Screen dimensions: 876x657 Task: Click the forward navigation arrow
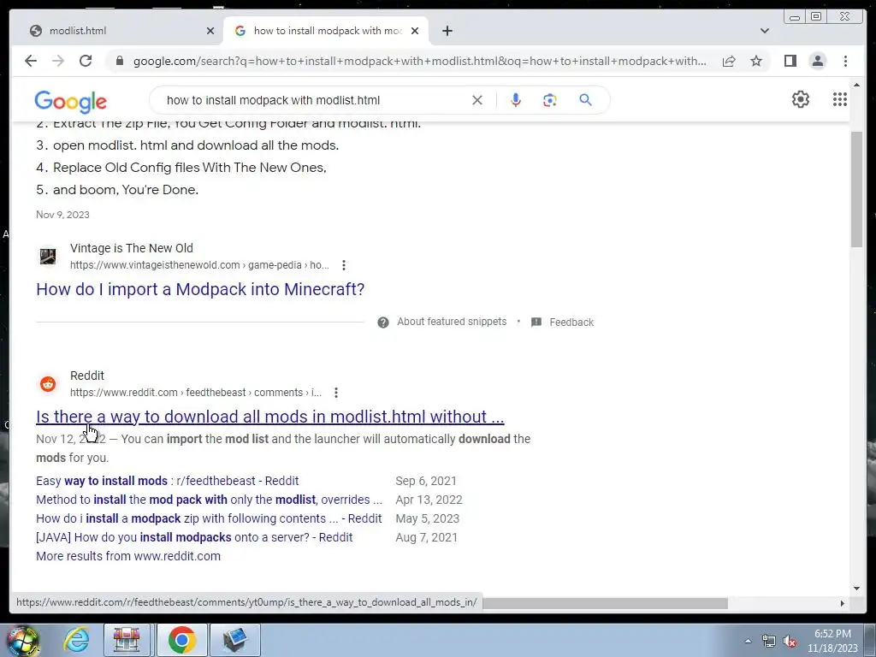point(58,61)
